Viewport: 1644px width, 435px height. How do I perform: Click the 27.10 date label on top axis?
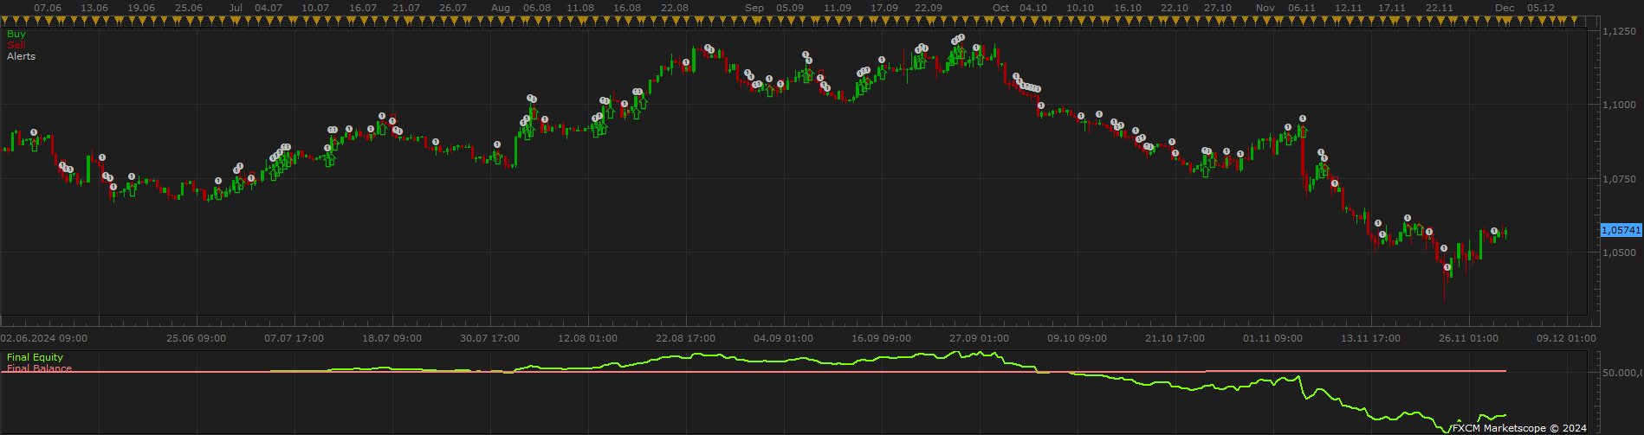point(1218,8)
